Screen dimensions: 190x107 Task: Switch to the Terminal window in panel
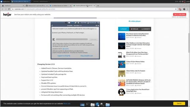[x=40, y=1]
